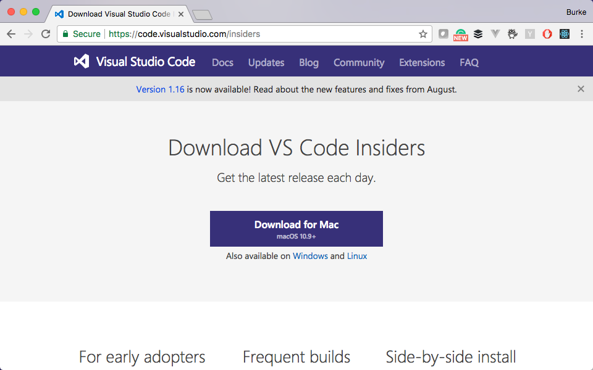Click the Download for Mac button
The width and height of the screenshot is (593, 370).
[296, 229]
